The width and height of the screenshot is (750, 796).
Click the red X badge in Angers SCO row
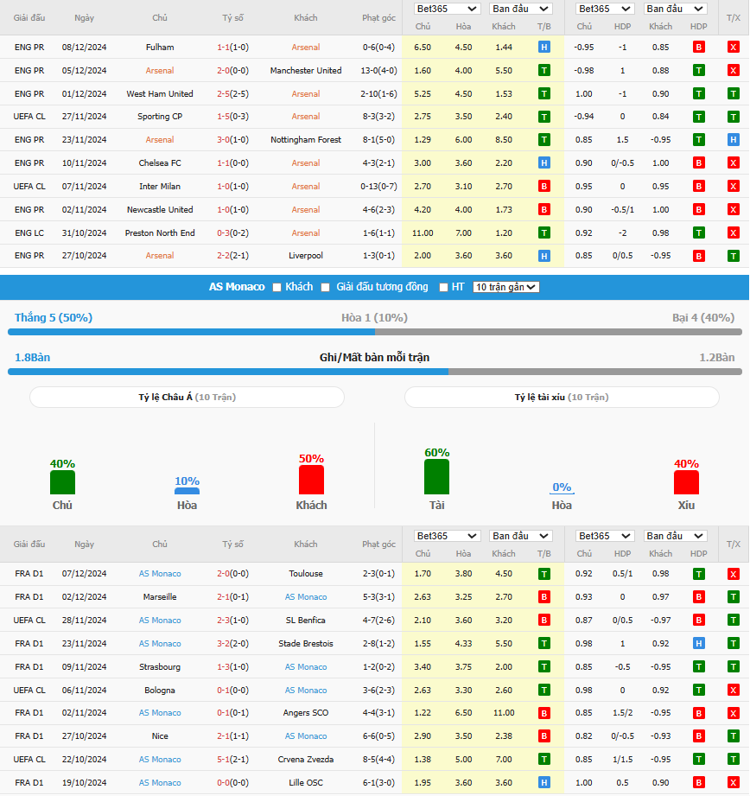coord(734,713)
